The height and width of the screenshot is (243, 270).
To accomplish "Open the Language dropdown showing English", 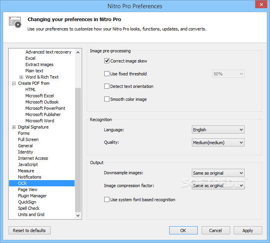I will 218,129.
